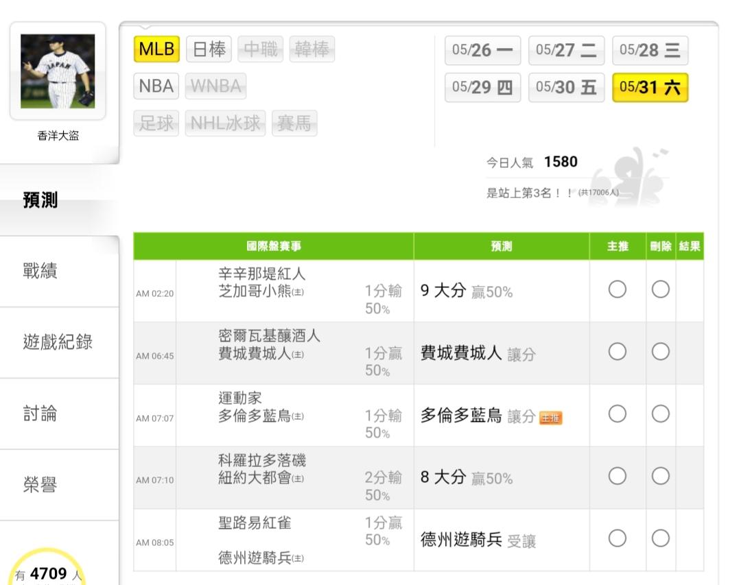This screenshot has height=585, width=741.
Task: Open the 遊戲紀錄 sidebar section
Action: click(x=59, y=342)
